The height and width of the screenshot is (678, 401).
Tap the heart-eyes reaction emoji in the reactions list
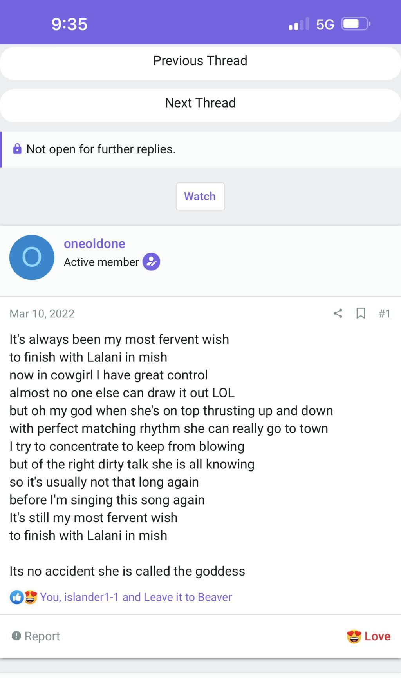31,597
